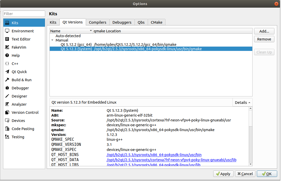Sort by the Name column header
Screen dimensions: 282x182
click(x=71, y=31)
